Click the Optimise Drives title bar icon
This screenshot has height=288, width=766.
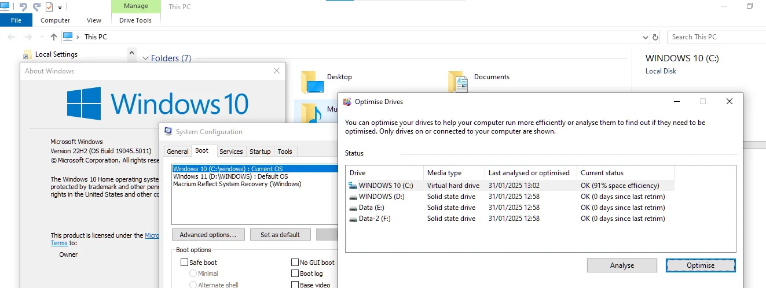[x=347, y=102]
